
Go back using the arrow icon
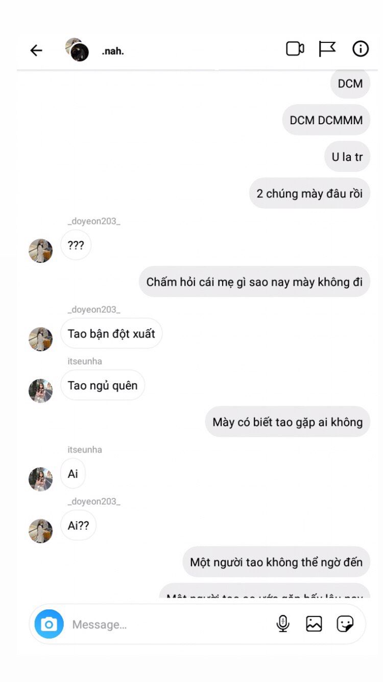pyautogui.click(x=36, y=50)
